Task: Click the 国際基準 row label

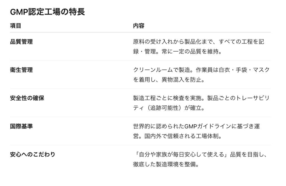Action: [21, 126]
